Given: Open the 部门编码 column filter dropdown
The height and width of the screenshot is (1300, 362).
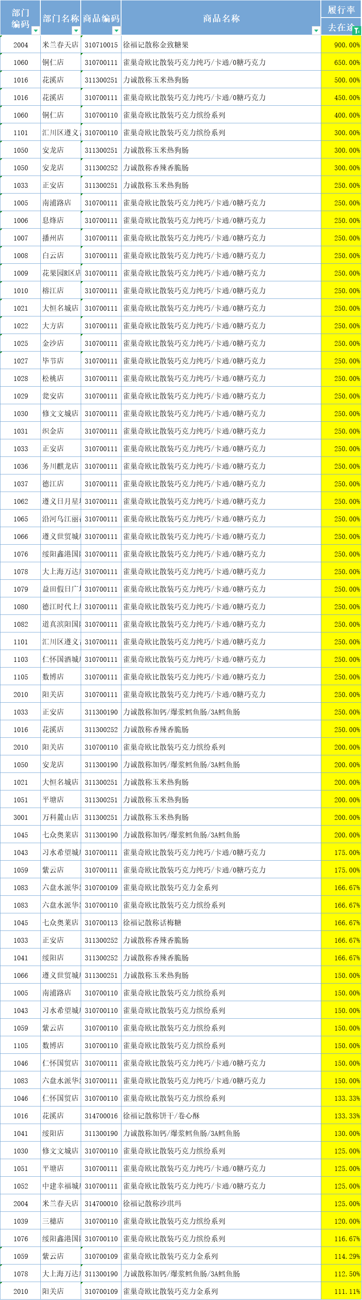Looking at the screenshot, I should tap(35, 31).
